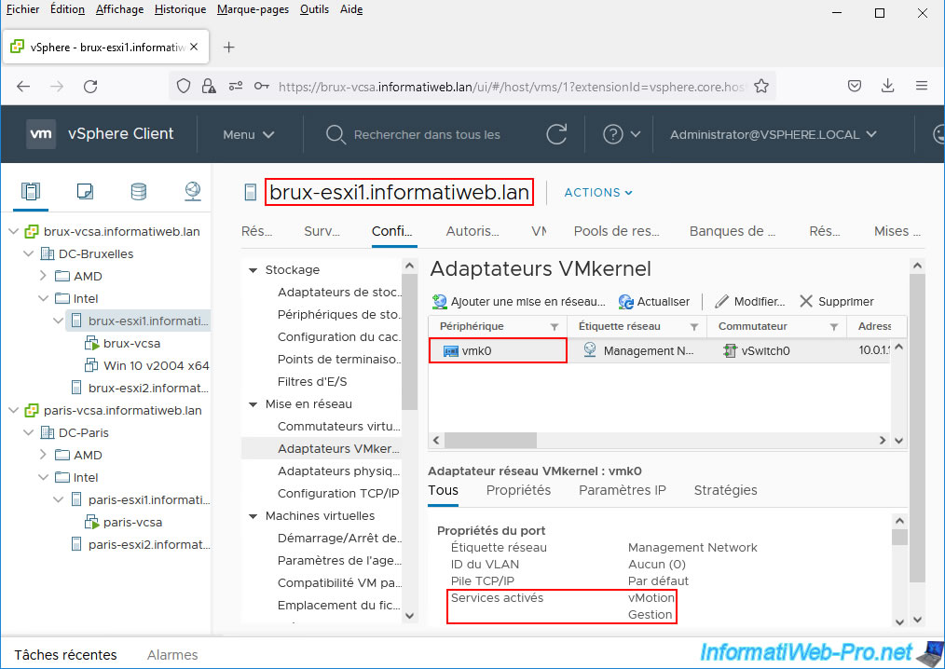Collapse the Stockage settings section

coord(253,270)
